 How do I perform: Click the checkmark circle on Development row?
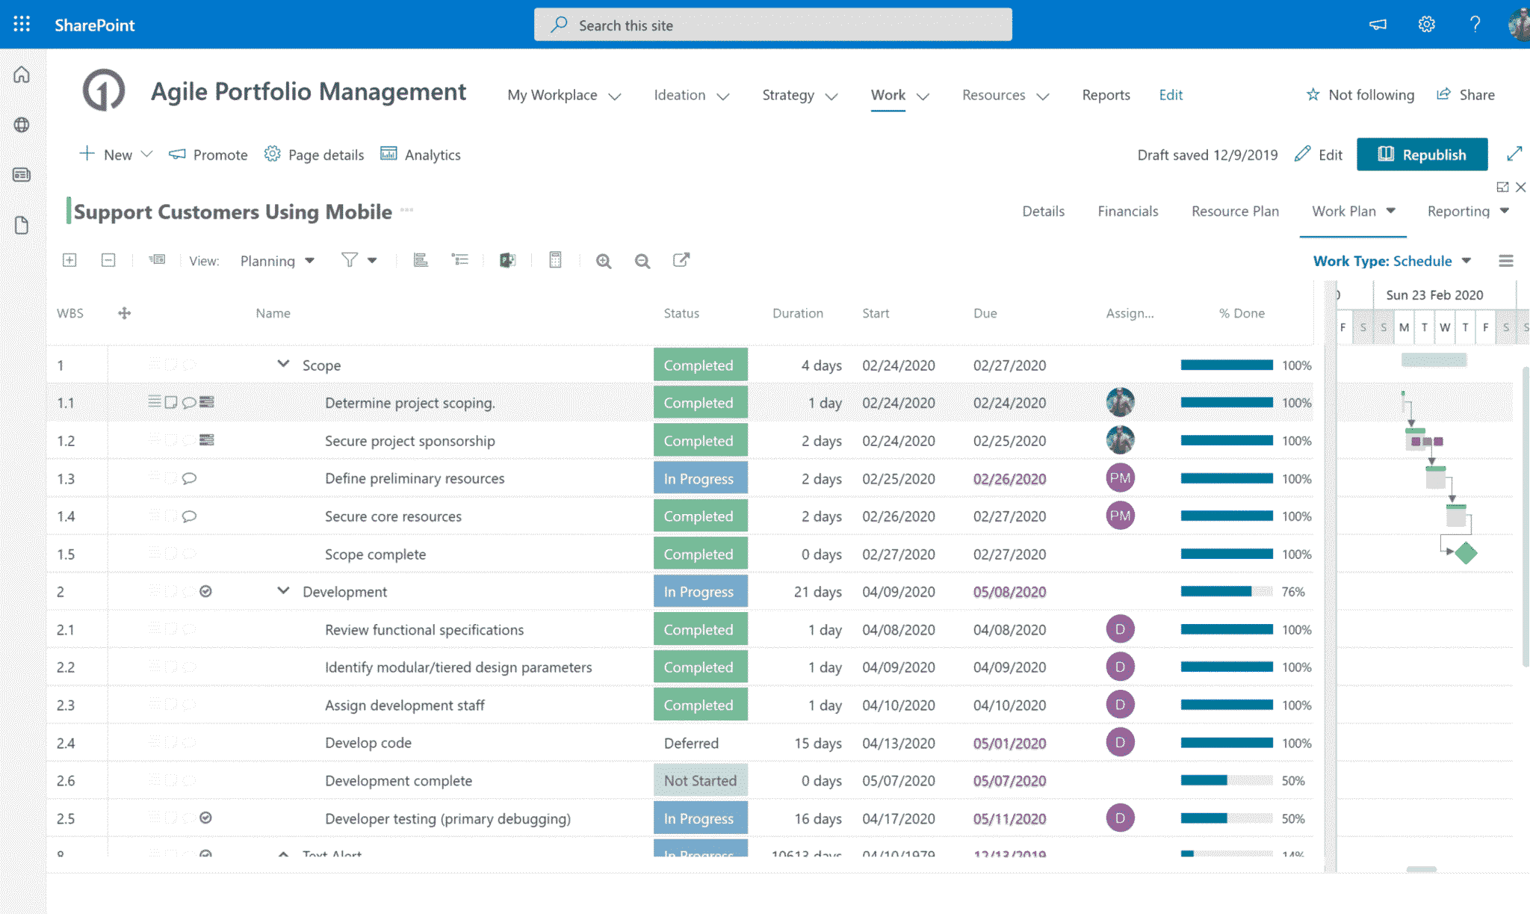(x=206, y=591)
